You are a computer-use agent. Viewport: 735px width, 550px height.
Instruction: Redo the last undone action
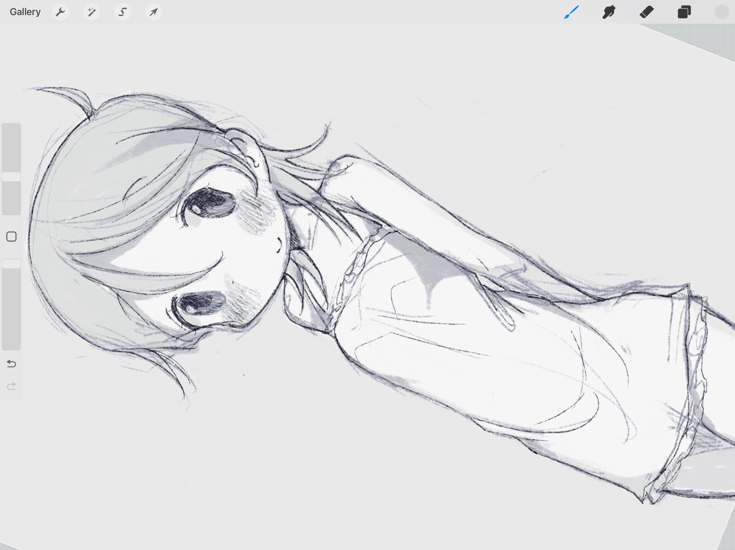[11, 386]
